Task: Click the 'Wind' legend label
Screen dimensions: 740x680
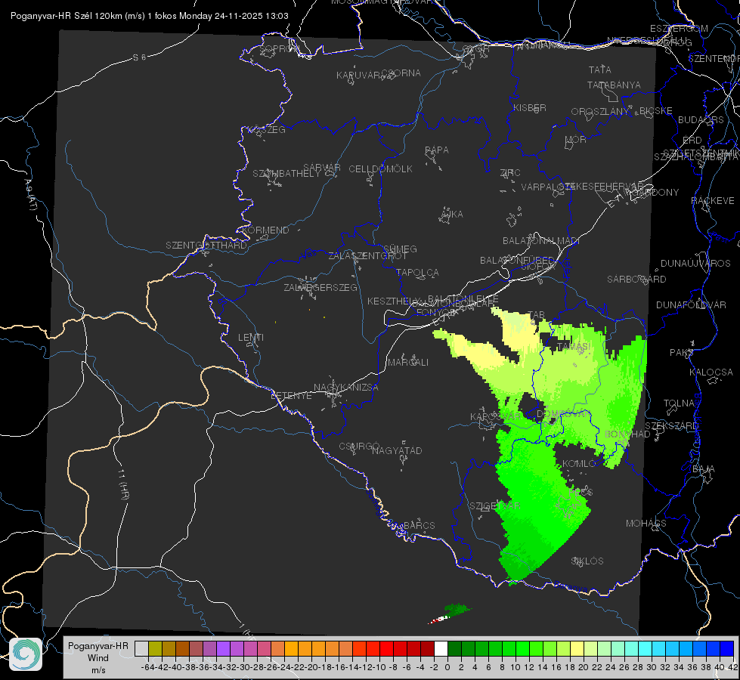Action: (98, 658)
